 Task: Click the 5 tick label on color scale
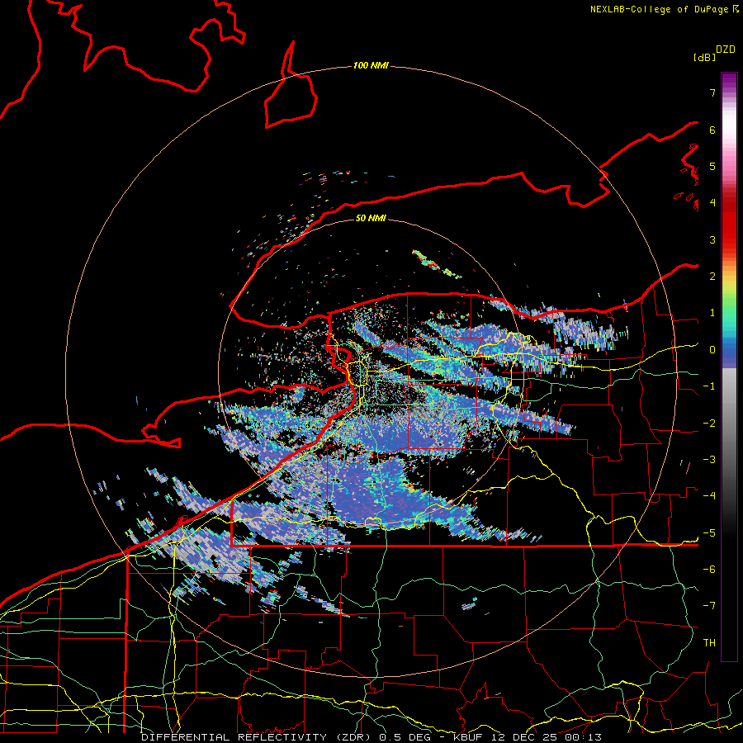(x=712, y=166)
